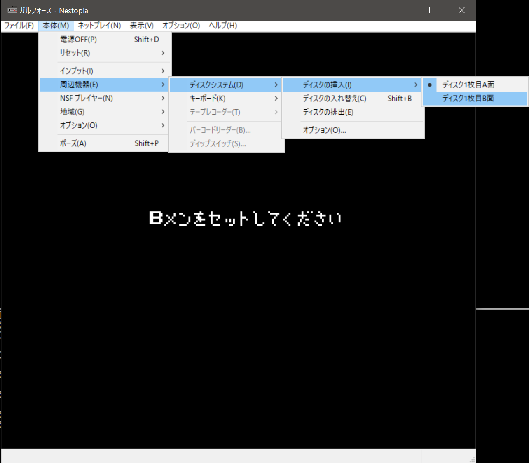Select the 周辺機器(E) menu entry
This screenshot has width=529, height=463.
tap(104, 85)
